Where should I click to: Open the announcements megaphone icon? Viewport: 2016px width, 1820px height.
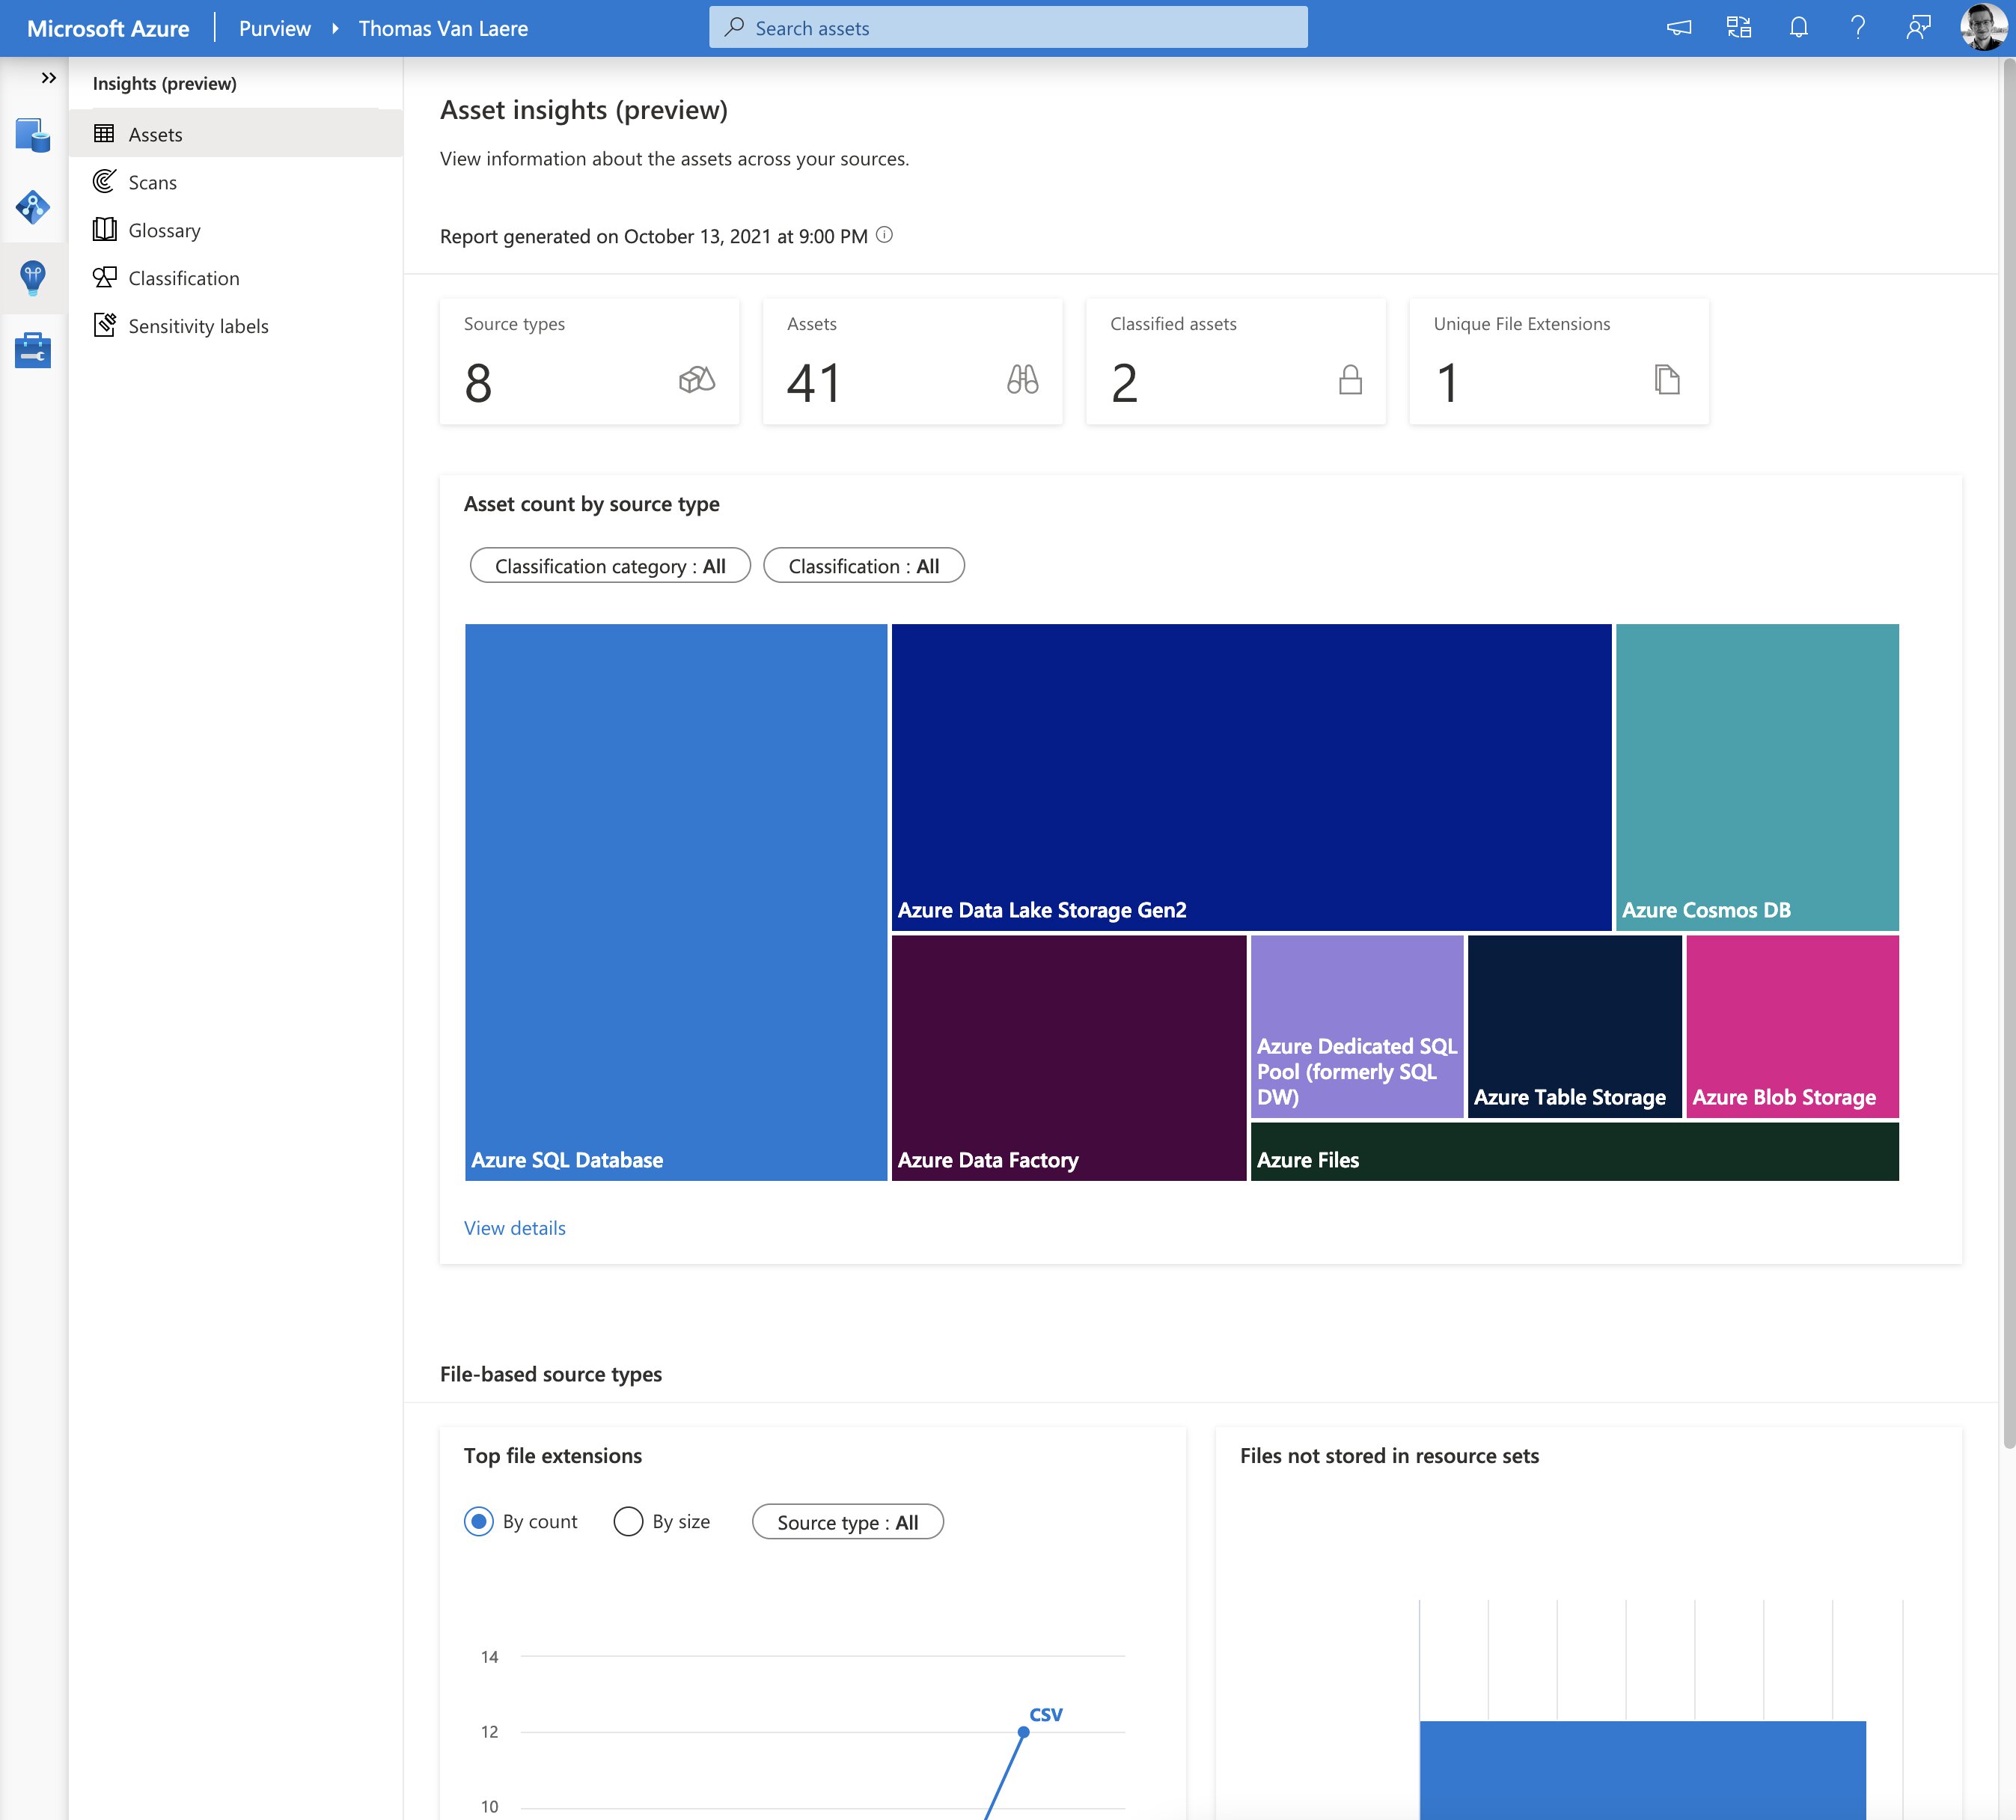(1679, 28)
